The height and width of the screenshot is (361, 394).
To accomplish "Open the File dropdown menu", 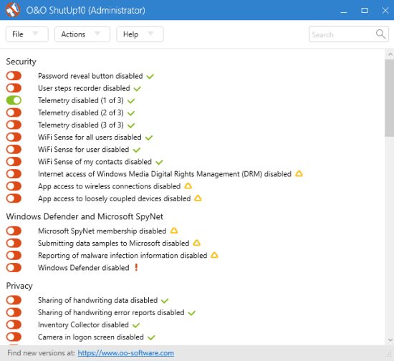I will [27, 34].
